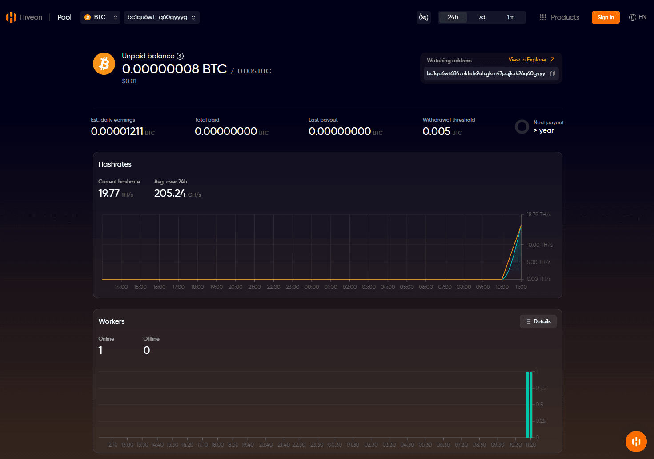Switch the chart range to 7d
Screen dimensions: 654x459
pos(481,17)
